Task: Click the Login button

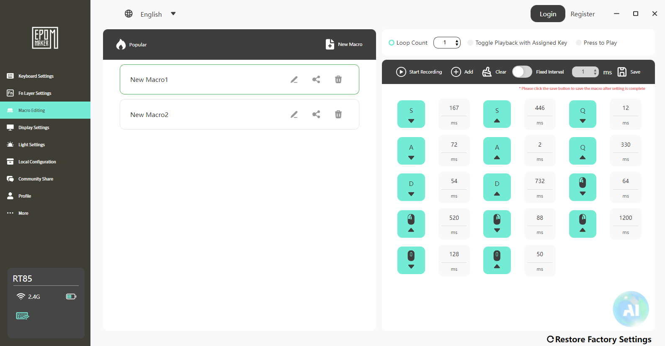Action: click(548, 14)
